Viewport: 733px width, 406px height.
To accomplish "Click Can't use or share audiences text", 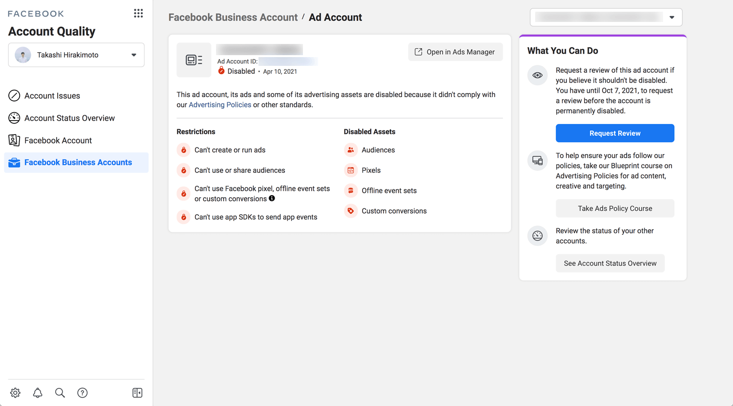I will (239, 170).
